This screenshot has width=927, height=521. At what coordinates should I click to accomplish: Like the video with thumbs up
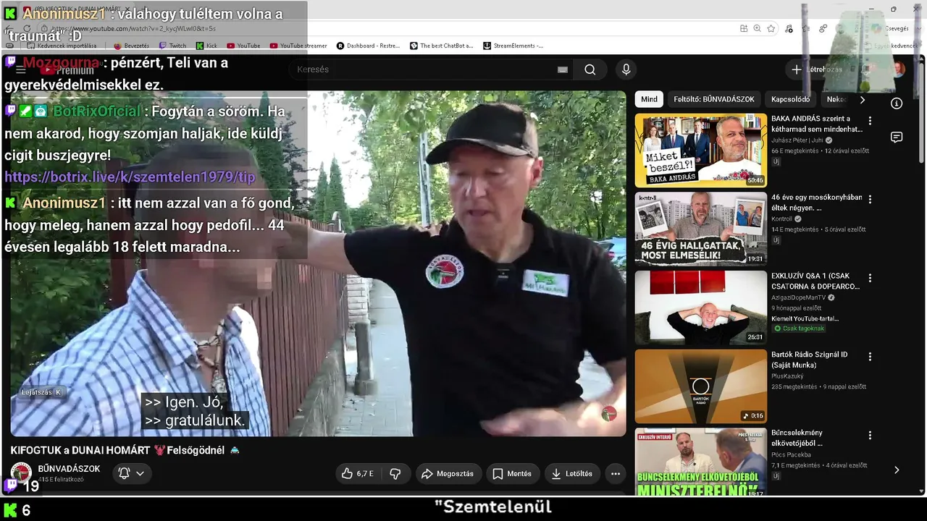coord(358,474)
